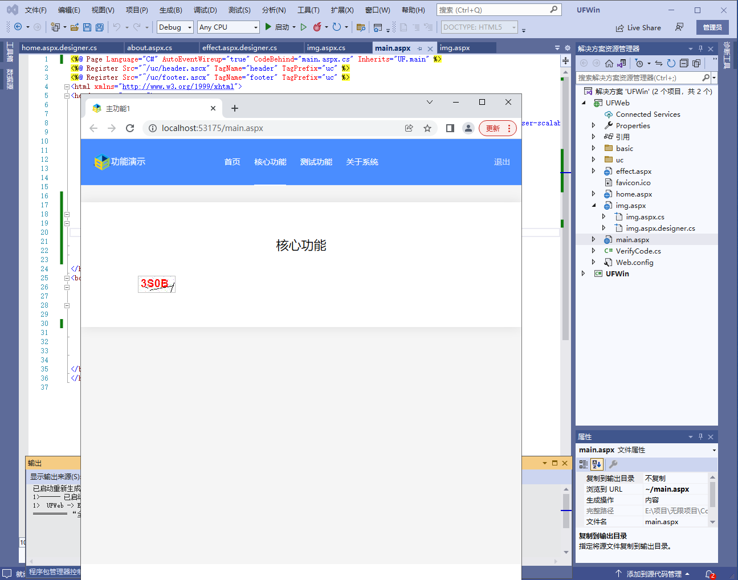Click the feedback person icon near Live Share

(679, 27)
